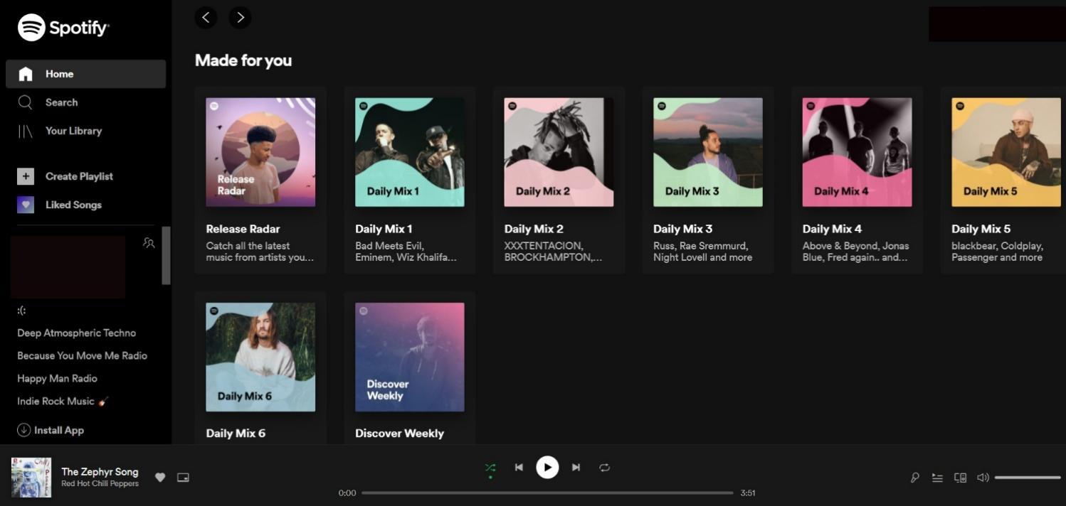Click Daily Mix 5 title text
Image resolution: width=1066 pixels, height=506 pixels.
tap(981, 229)
